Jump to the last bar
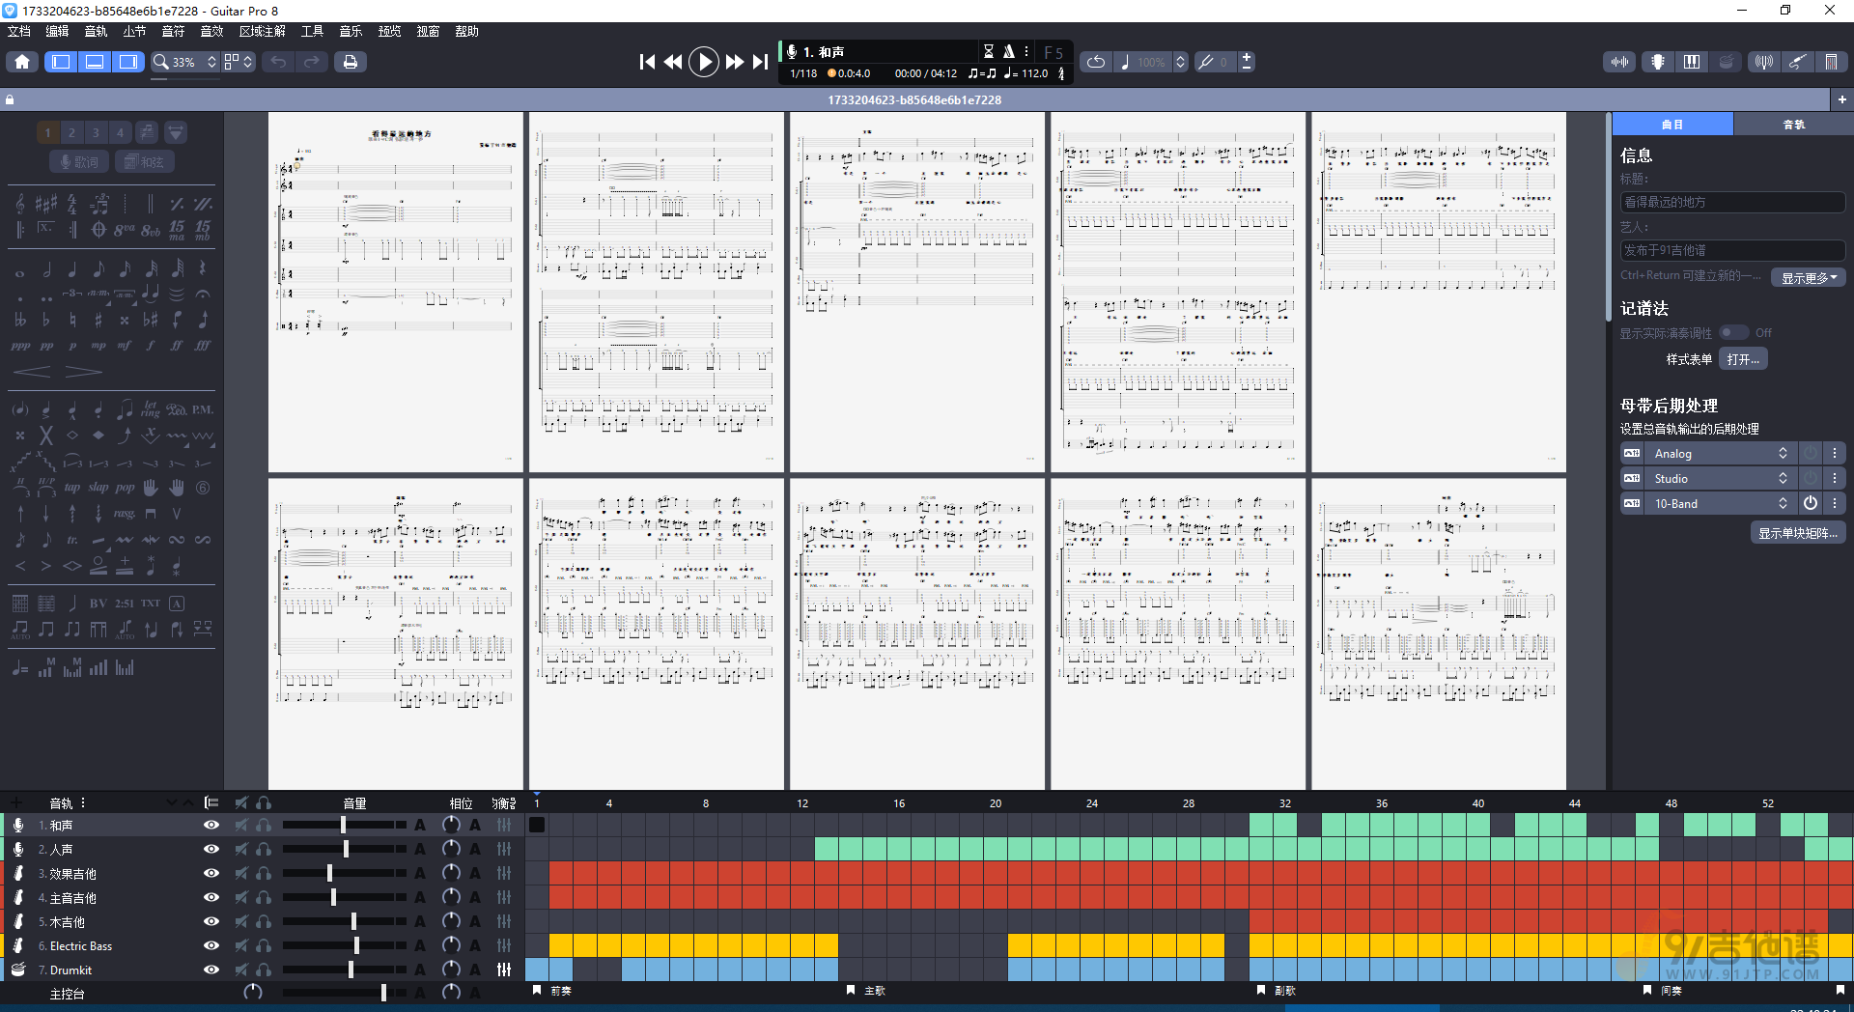Viewport: 1854px width, 1012px height. click(x=761, y=62)
